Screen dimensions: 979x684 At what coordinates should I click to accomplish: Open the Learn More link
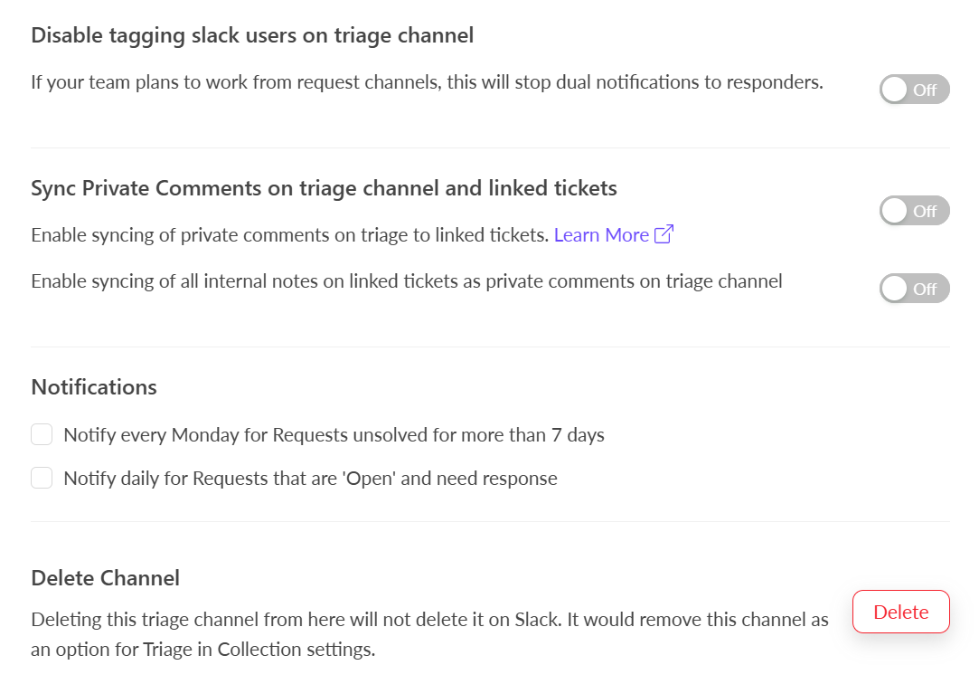pos(601,235)
